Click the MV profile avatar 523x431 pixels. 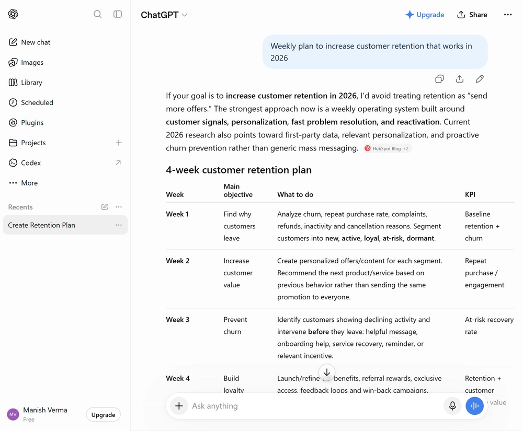[13, 414]
